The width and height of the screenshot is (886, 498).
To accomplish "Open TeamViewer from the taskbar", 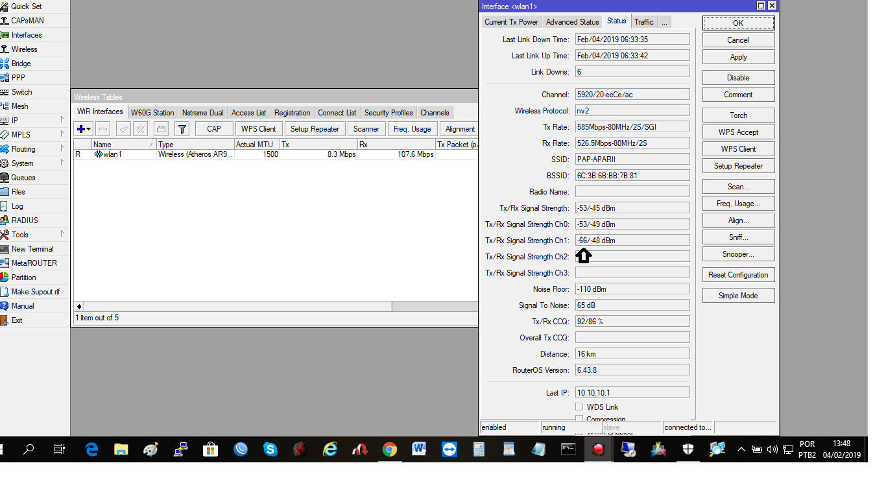I will point(449,449).
